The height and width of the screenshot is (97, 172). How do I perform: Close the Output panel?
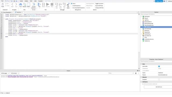[x=139, y=71]
